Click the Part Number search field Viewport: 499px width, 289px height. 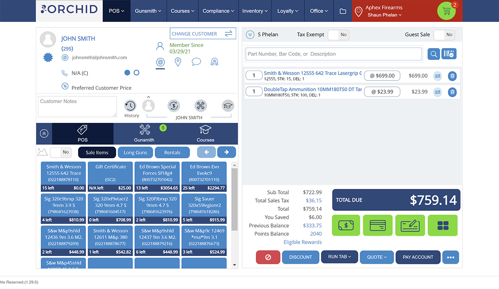point(334,54)
